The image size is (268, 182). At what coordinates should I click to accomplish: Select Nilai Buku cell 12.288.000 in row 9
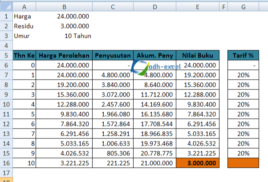click(198, 94)
